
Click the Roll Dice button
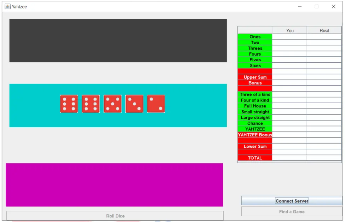pos(115,216)
